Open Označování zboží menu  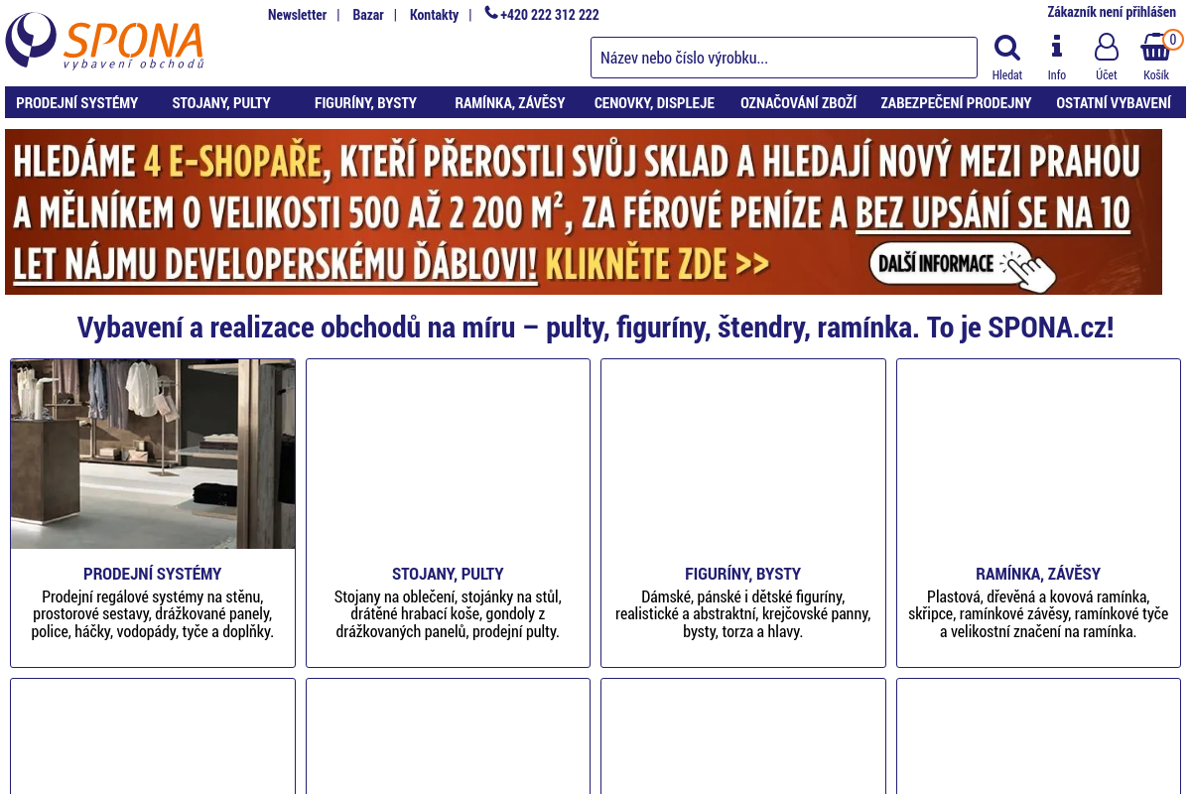[x=798, y=102]
